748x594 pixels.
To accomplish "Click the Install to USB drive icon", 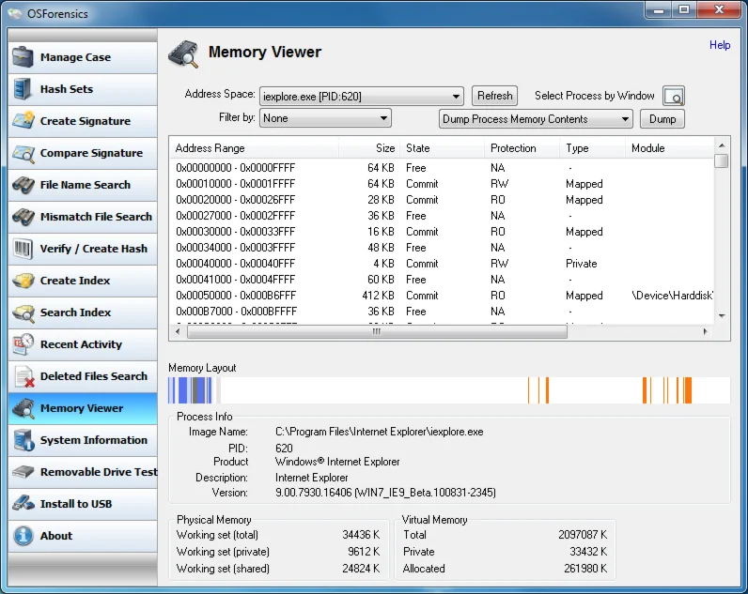I will 23,504.
